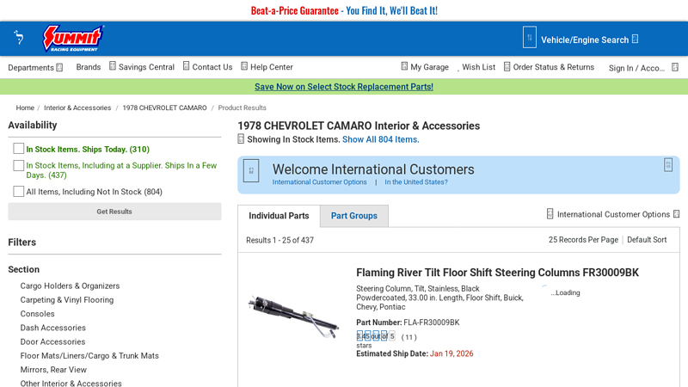
Task: Click the Savings Central icon
Action: 112,66
